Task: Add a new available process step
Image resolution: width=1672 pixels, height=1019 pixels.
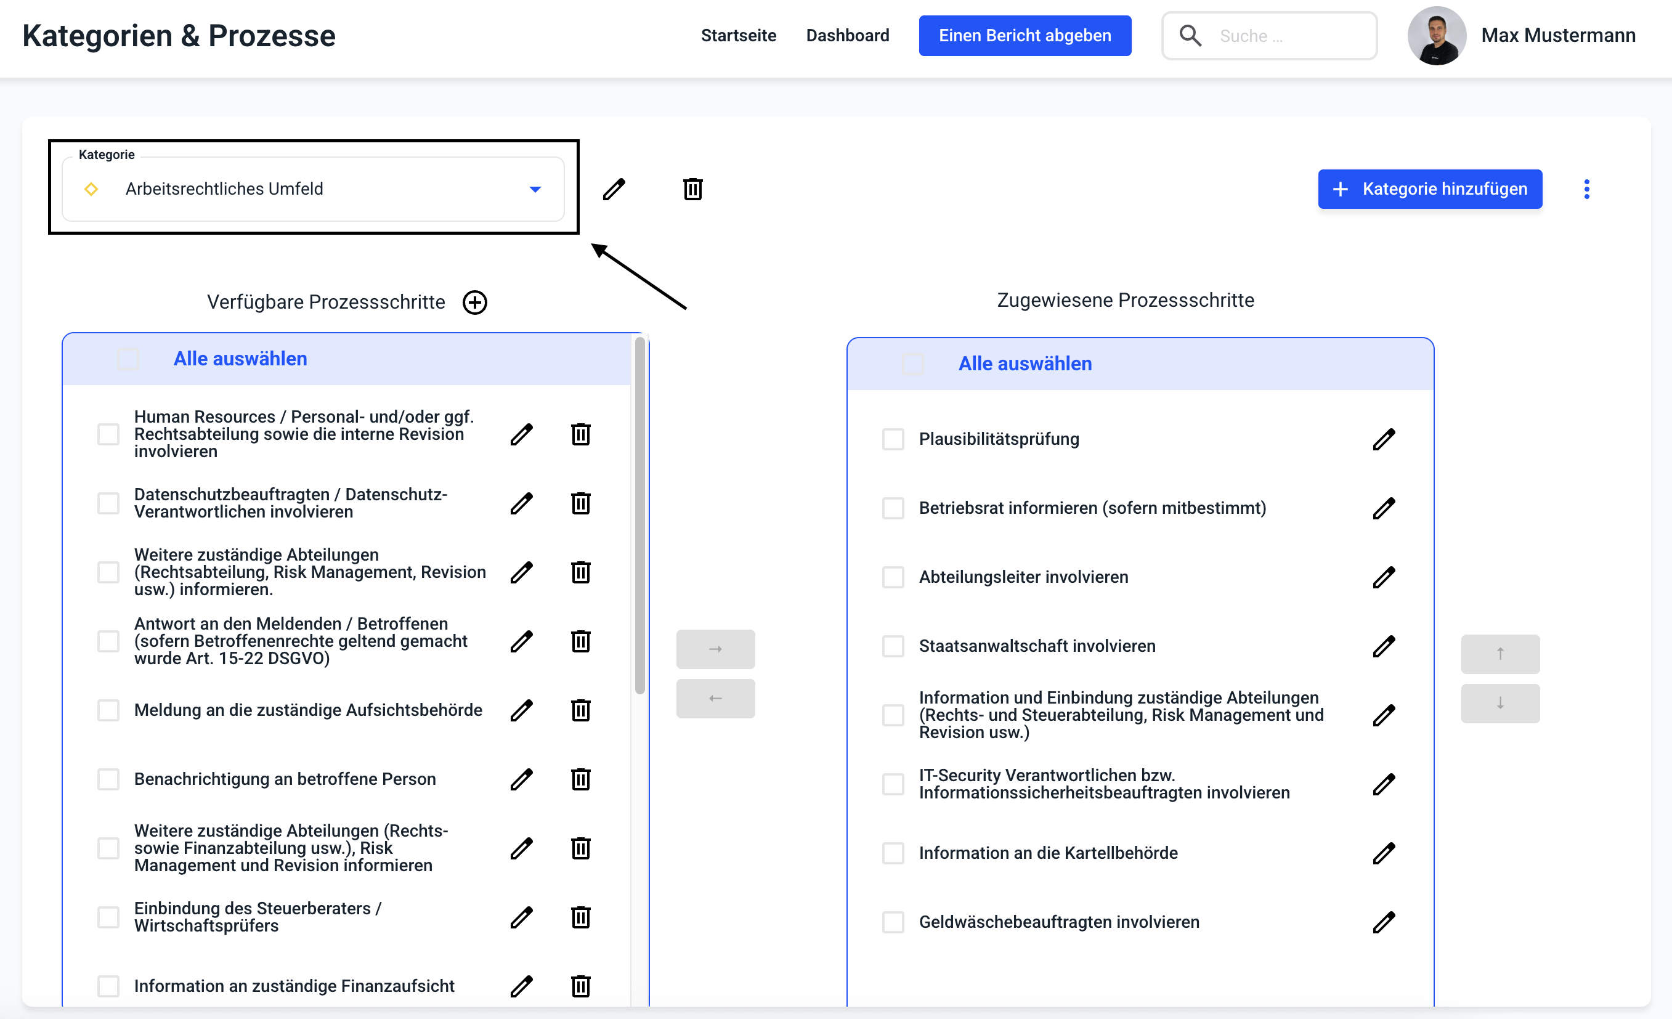Action: [x=475, y=302]
